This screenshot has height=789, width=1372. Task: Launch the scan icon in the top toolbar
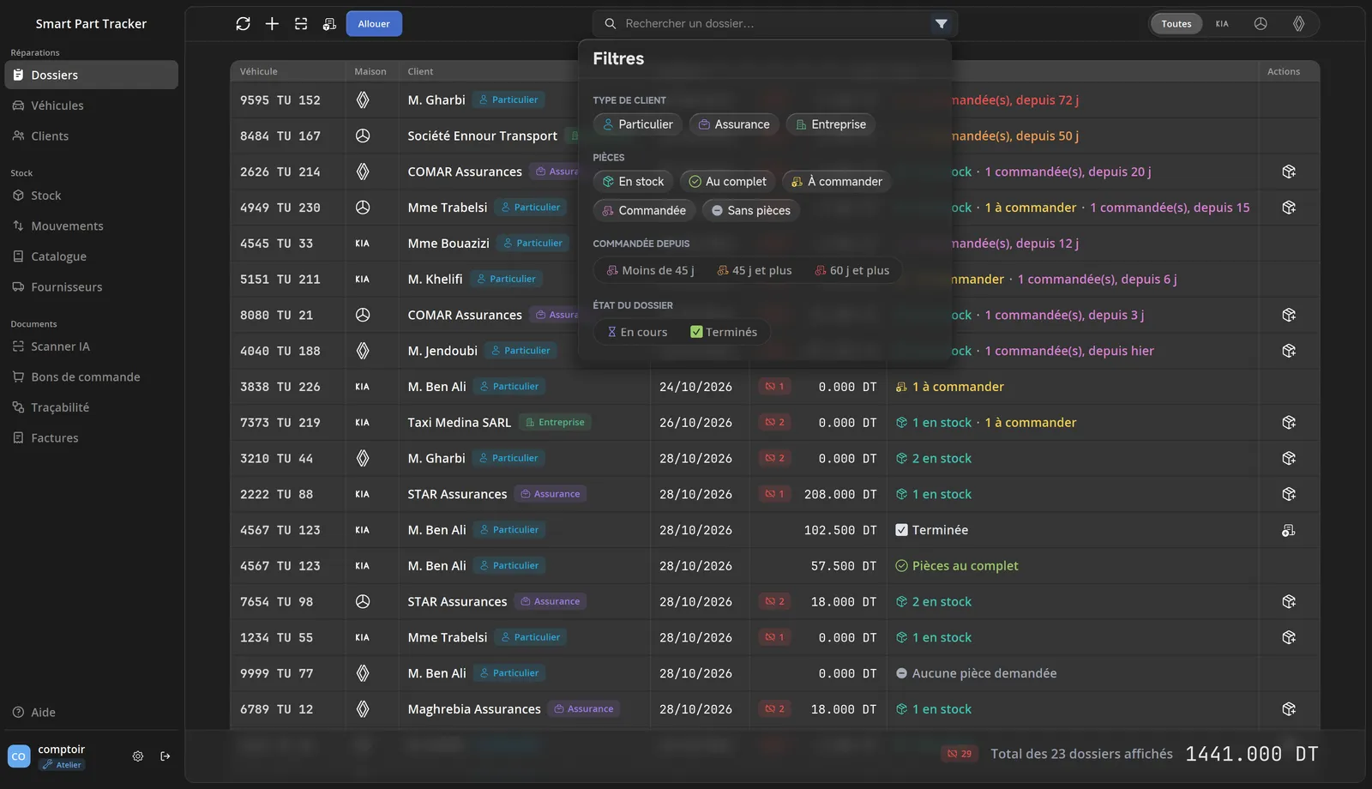pos(301,24)
